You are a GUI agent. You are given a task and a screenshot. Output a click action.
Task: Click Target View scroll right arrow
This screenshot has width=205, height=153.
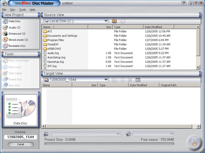point(199,126)
